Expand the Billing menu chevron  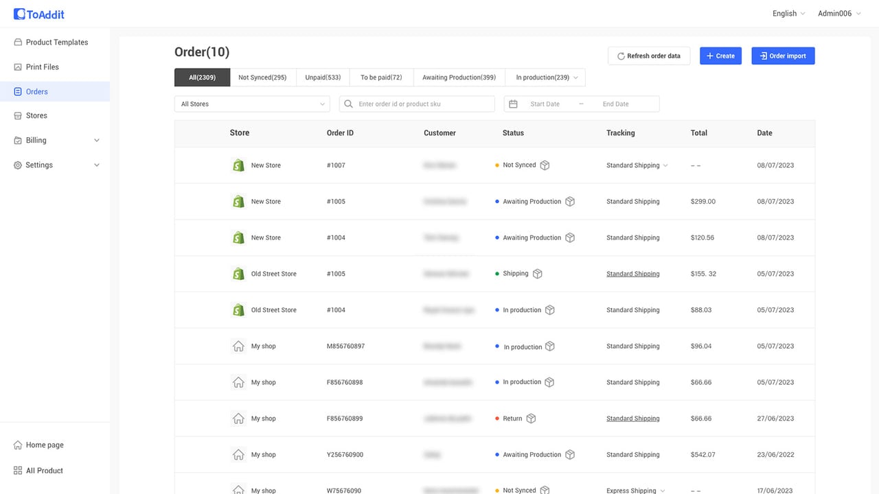click(x=97, y=141)
